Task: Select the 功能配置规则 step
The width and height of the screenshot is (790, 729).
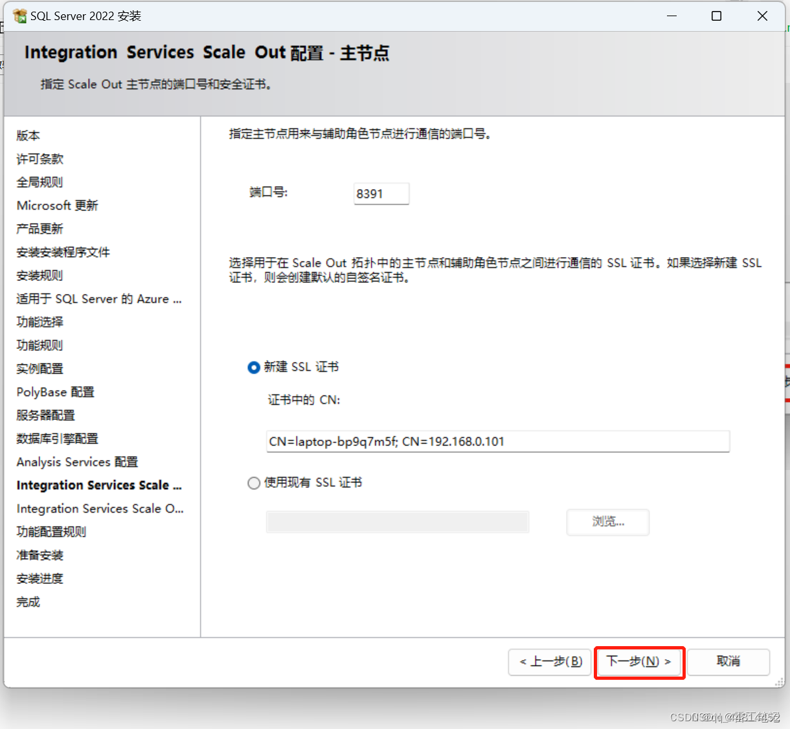Action: 52,532
